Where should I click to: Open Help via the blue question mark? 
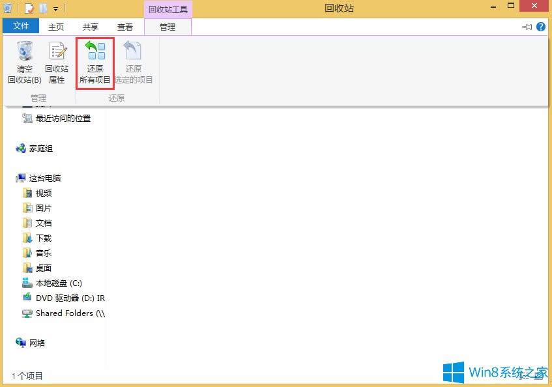pyautogui.click(x=542, y=27)
